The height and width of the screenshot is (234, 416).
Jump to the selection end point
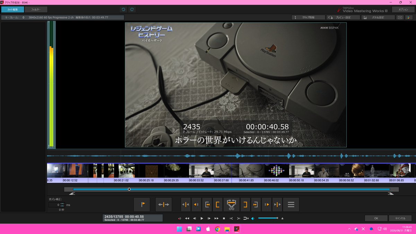click(256, 205)
